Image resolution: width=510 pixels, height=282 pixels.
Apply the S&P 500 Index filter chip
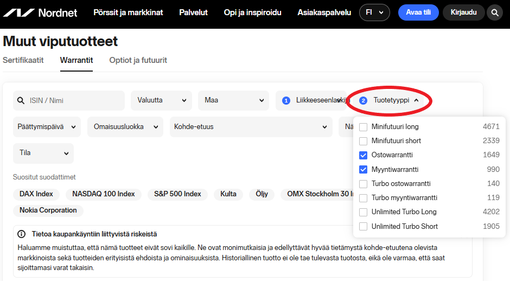177,194
